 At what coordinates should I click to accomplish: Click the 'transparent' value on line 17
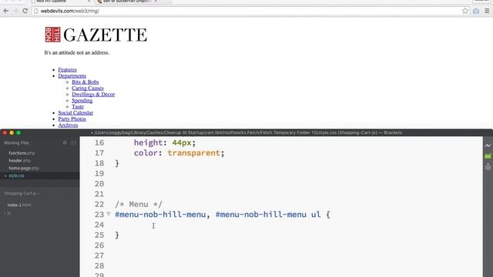coord(193,153)
